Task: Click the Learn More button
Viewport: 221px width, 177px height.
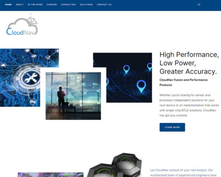Action: [172, 127]
